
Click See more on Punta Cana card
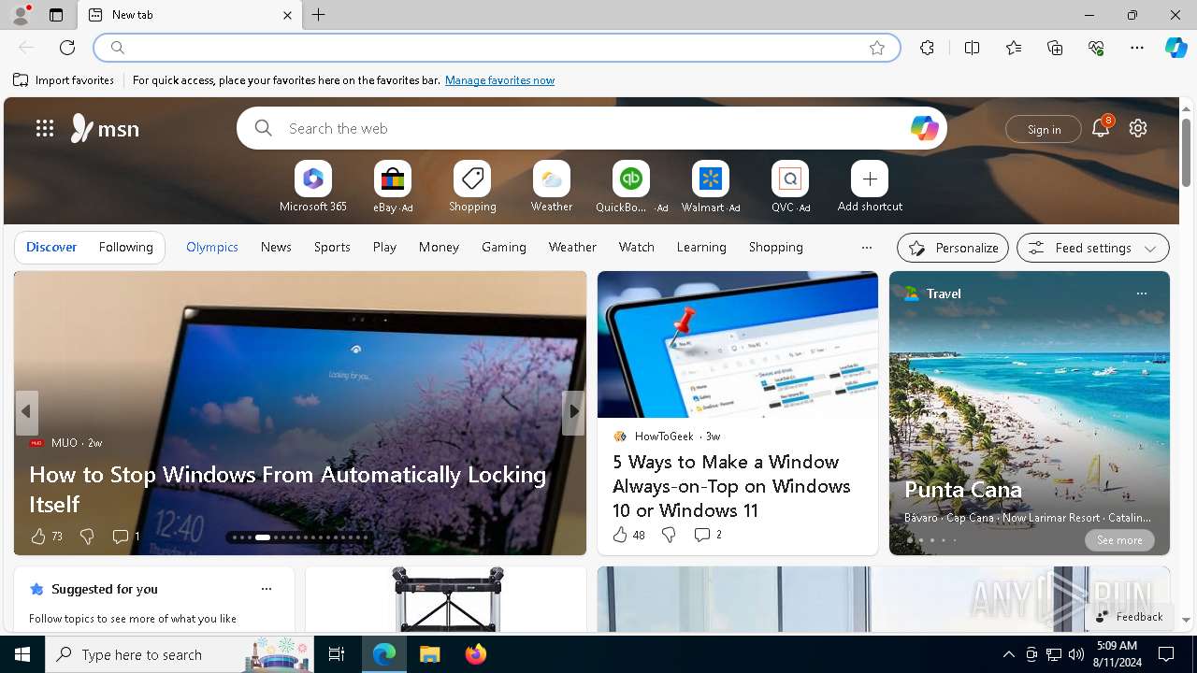tap(1119, 540)
